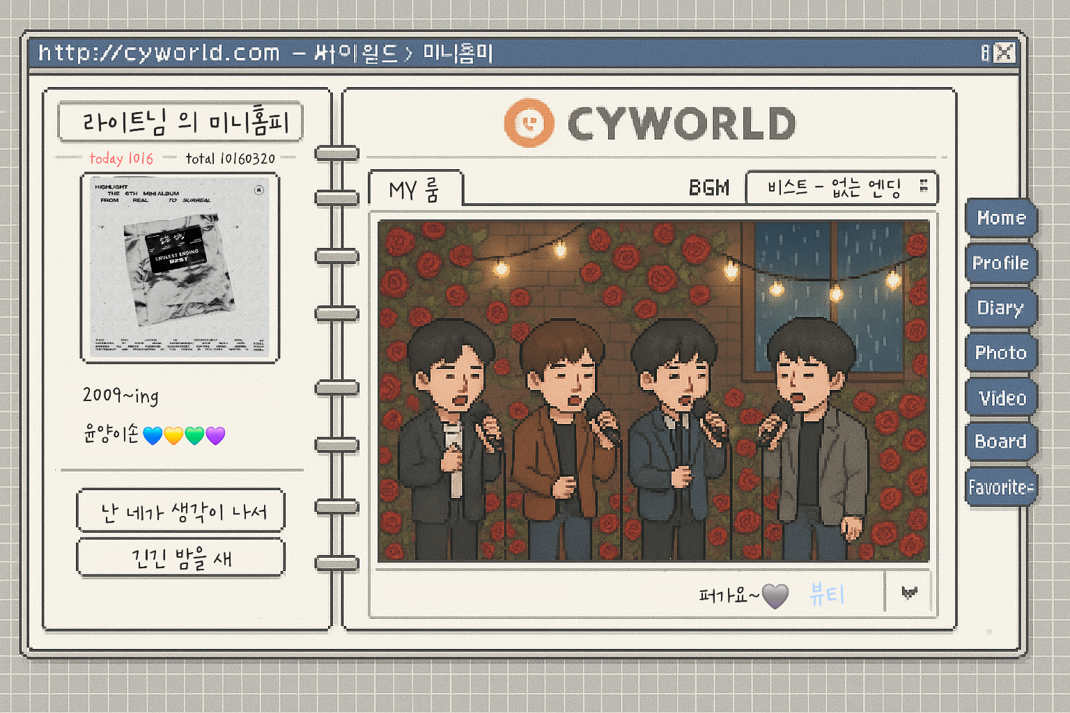Select the Photo side tab
Image resolution: width=1070 pixels, height=713 pixels.
coord(1001,353)
